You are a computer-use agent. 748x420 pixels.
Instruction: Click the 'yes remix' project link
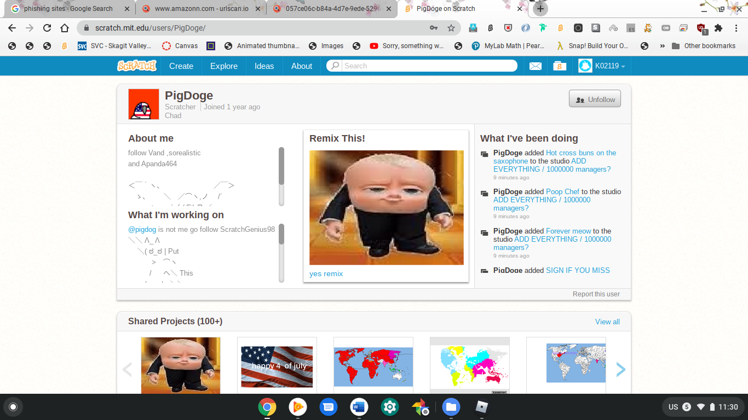tap(326, 273)
